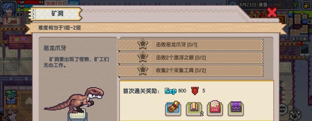Viewport: 312px width, 121px height.
Task: Click the HP bar showing 93
Action: pyautogui.click(x=31, y=2)
